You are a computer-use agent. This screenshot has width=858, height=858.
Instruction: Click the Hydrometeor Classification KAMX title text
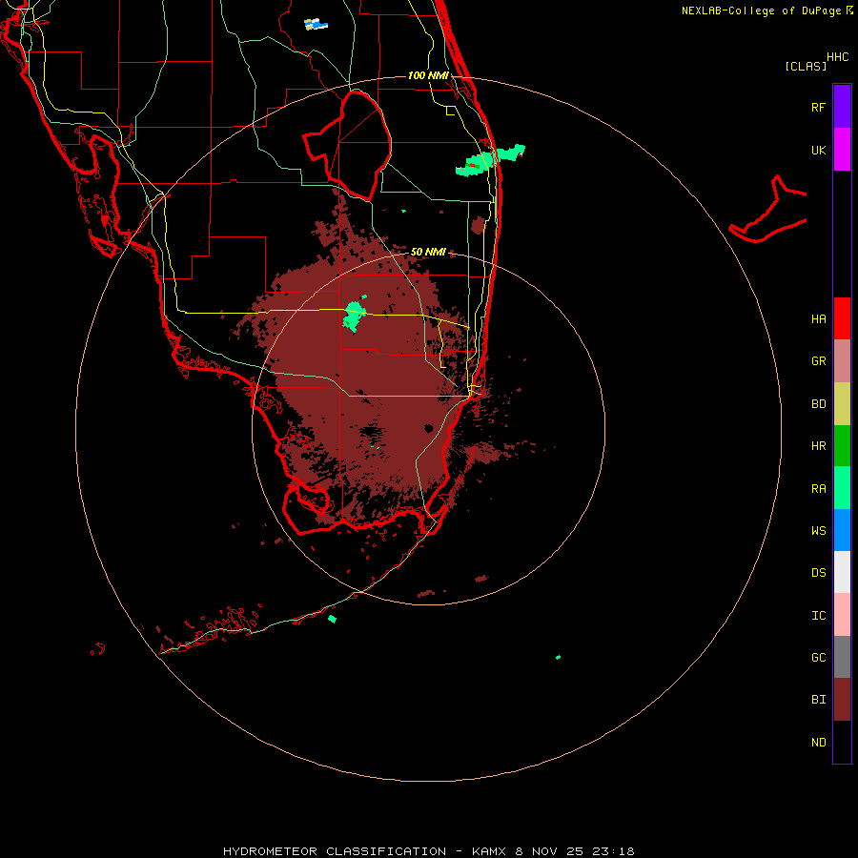(x=428, y=851)
